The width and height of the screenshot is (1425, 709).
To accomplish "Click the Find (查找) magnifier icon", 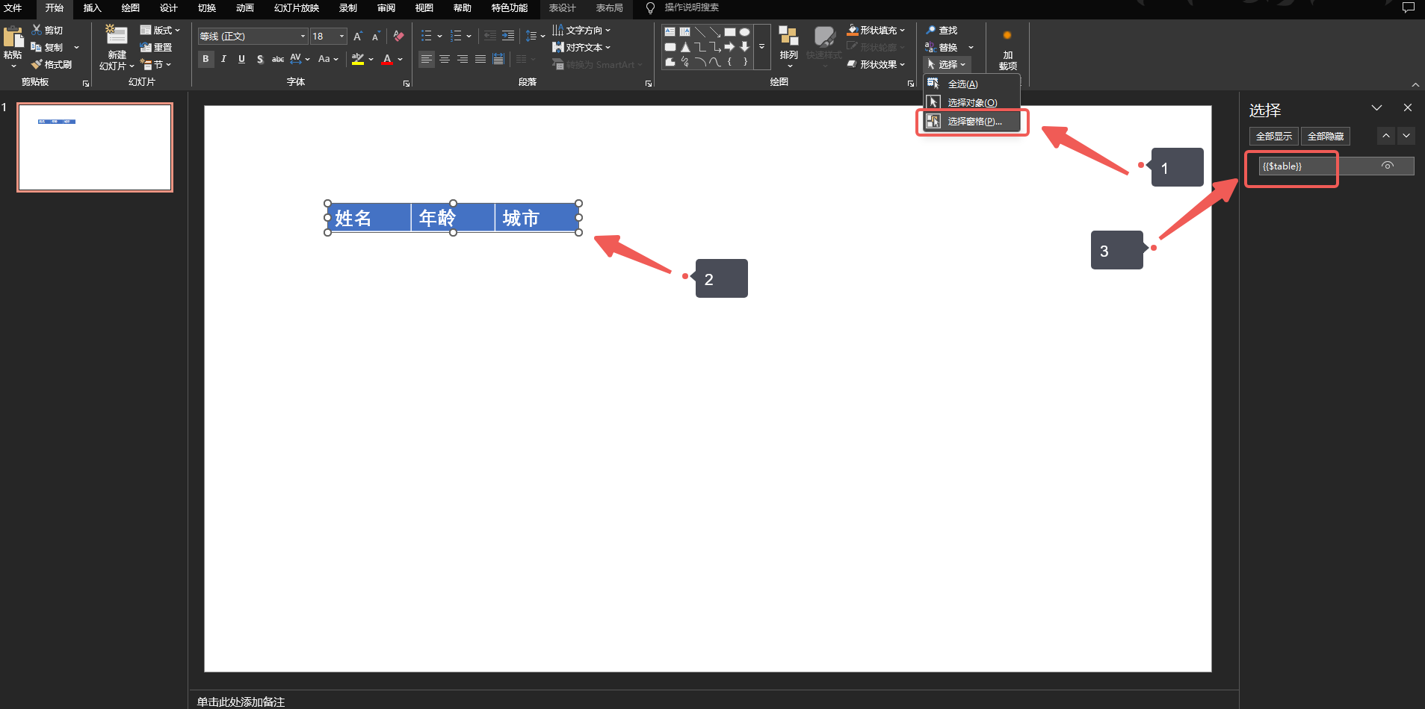I will pyautogui.click(x=931, y=30).
